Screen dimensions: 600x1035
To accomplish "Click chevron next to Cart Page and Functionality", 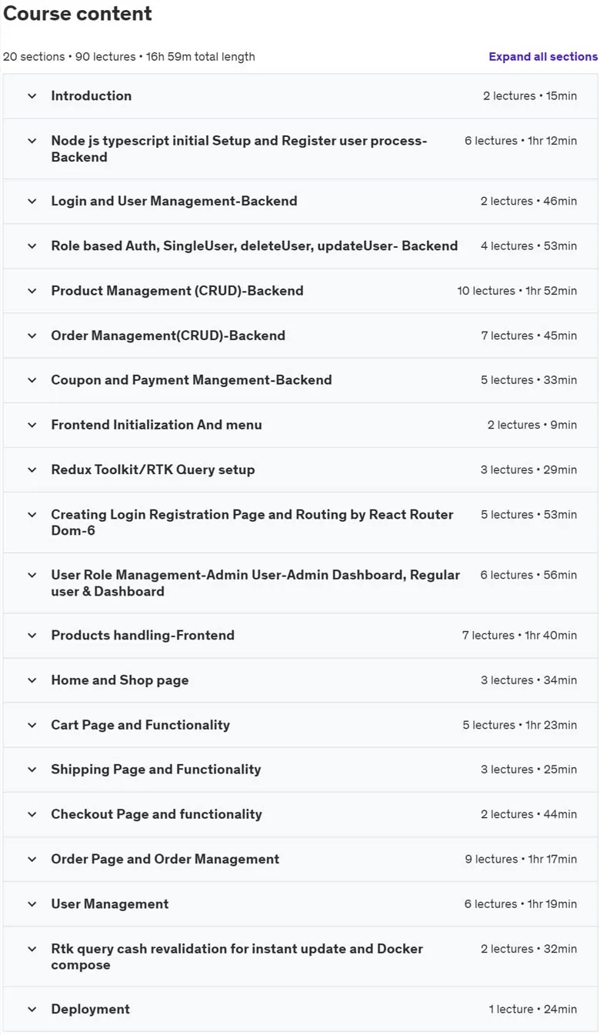I will (32, 725).
